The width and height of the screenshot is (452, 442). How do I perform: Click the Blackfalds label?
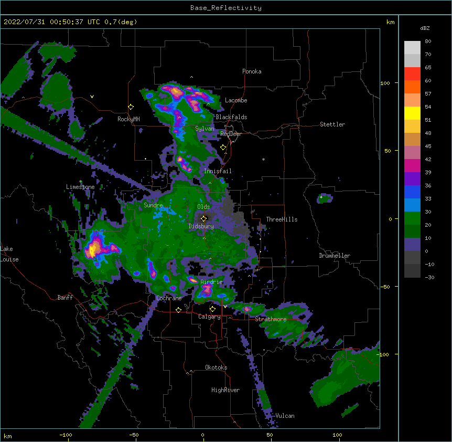coord(231,117)
